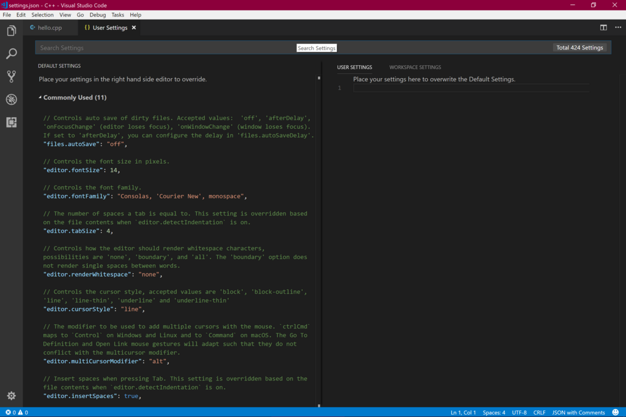Open the More Actions ellipsis menu

(x=618, y=27)
